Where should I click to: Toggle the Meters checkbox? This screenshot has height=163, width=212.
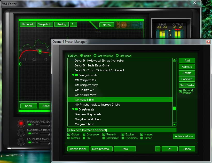point(69,138)
